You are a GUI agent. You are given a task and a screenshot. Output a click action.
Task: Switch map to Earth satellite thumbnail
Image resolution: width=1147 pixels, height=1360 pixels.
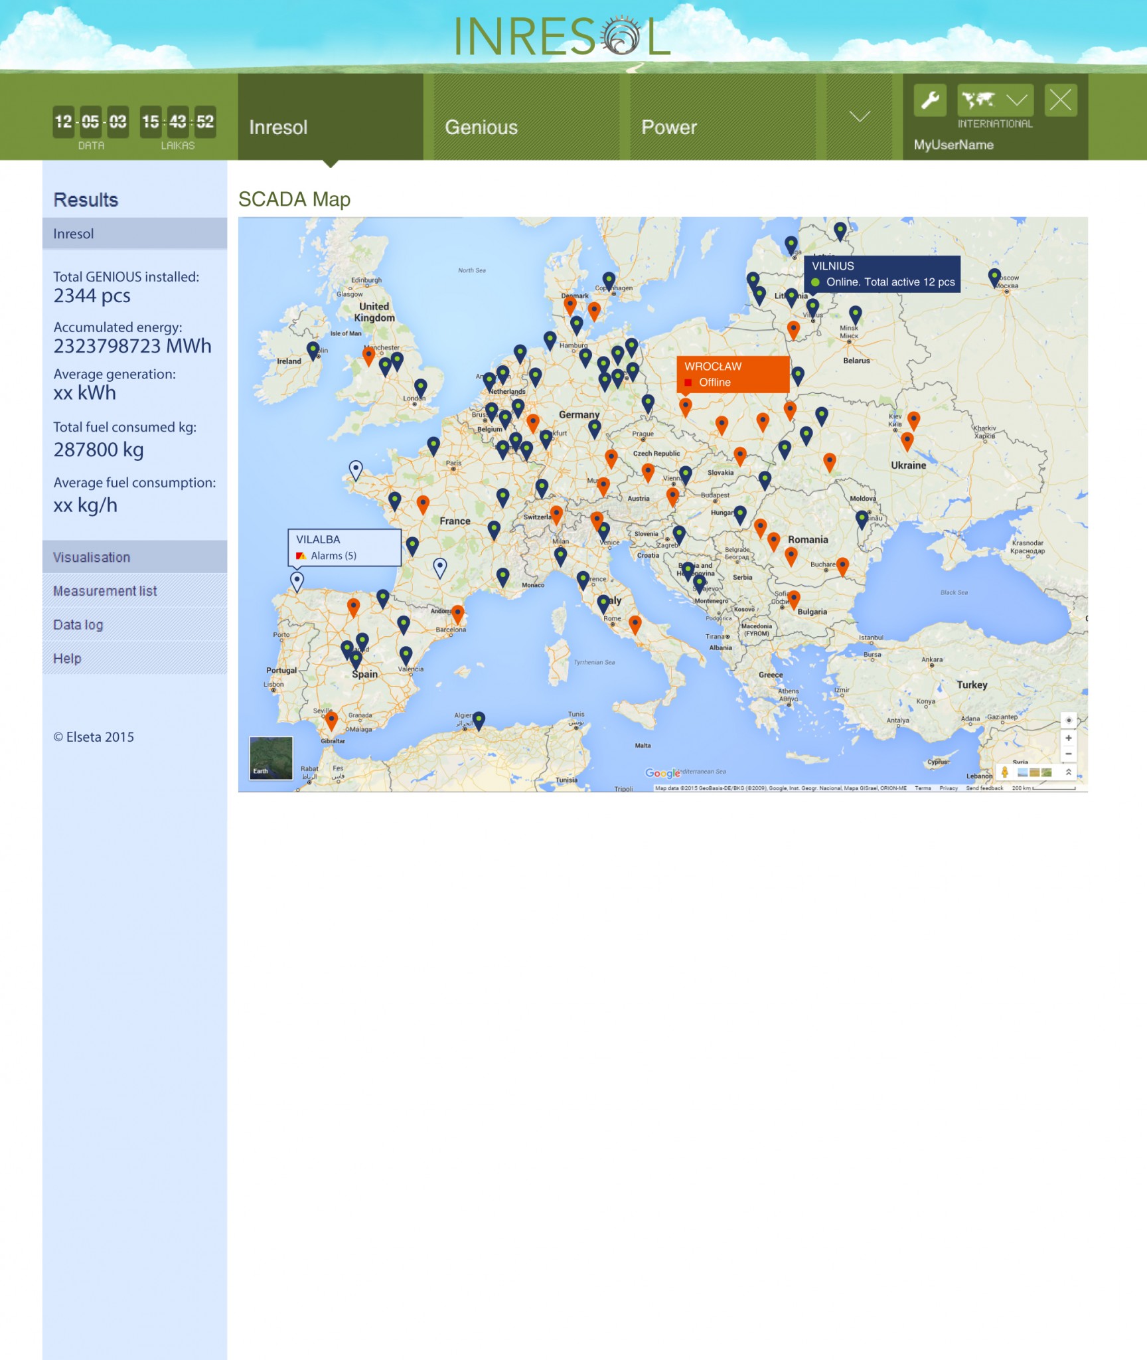point(271,758)
